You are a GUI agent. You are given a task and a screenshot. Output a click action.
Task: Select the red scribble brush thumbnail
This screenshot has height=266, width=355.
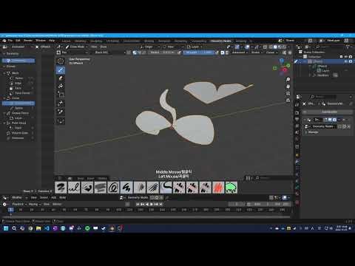(218, 188)
